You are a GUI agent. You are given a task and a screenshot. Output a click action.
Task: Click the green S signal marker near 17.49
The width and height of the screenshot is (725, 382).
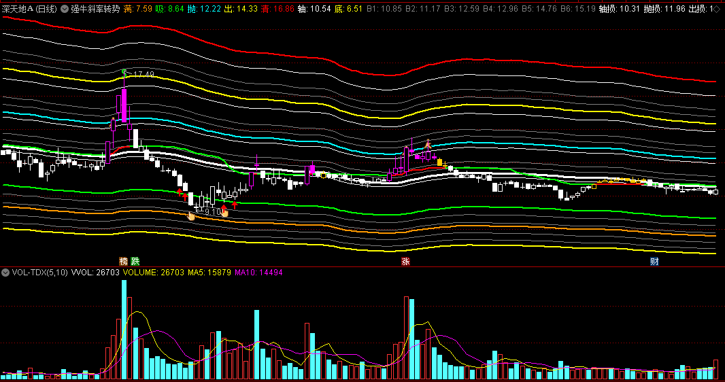coord(124,73)
